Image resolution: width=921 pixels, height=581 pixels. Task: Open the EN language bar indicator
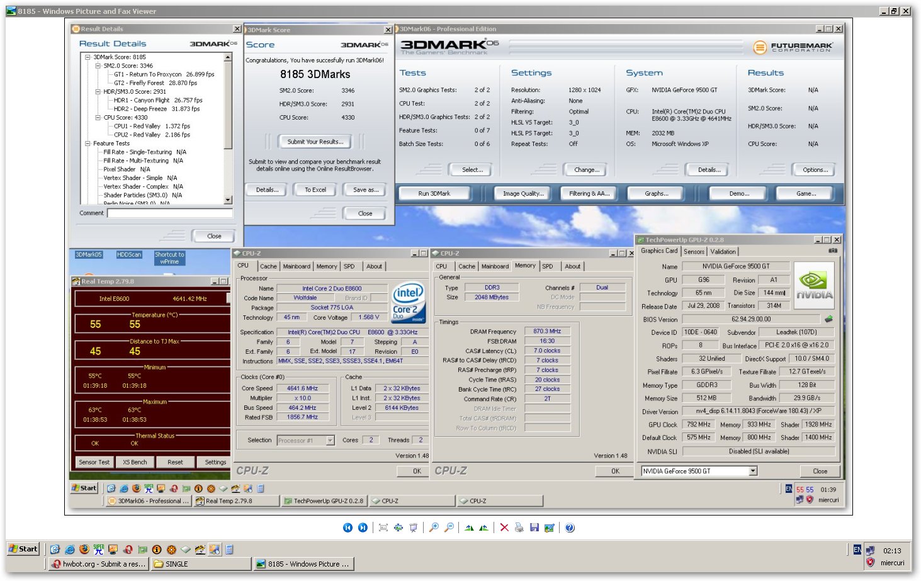[x=857, y=550]
